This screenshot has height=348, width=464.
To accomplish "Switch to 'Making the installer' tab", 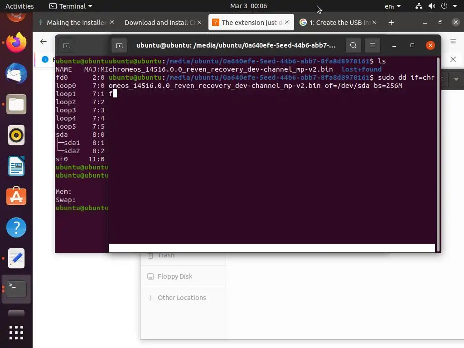I will (x=77, y=23).
